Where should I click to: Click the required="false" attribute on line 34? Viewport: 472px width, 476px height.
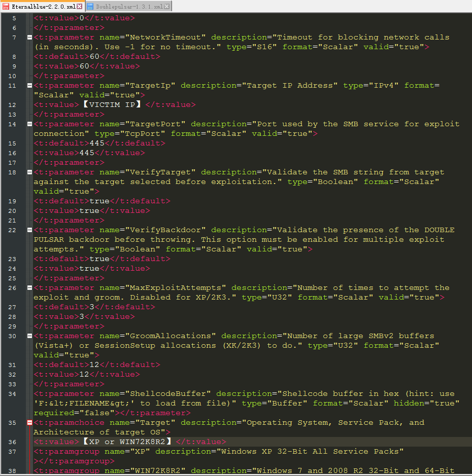[x=74, y=413]
